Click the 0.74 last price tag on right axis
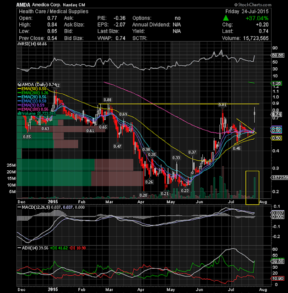 point(277,114)
